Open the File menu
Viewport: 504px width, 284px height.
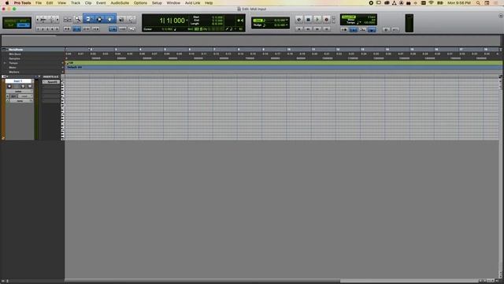point(39,3)
